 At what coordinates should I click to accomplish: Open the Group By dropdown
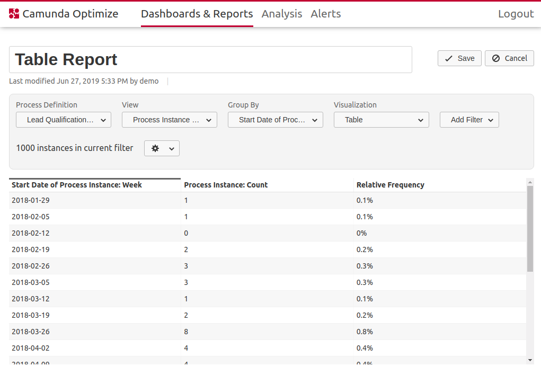click(276, 120)
